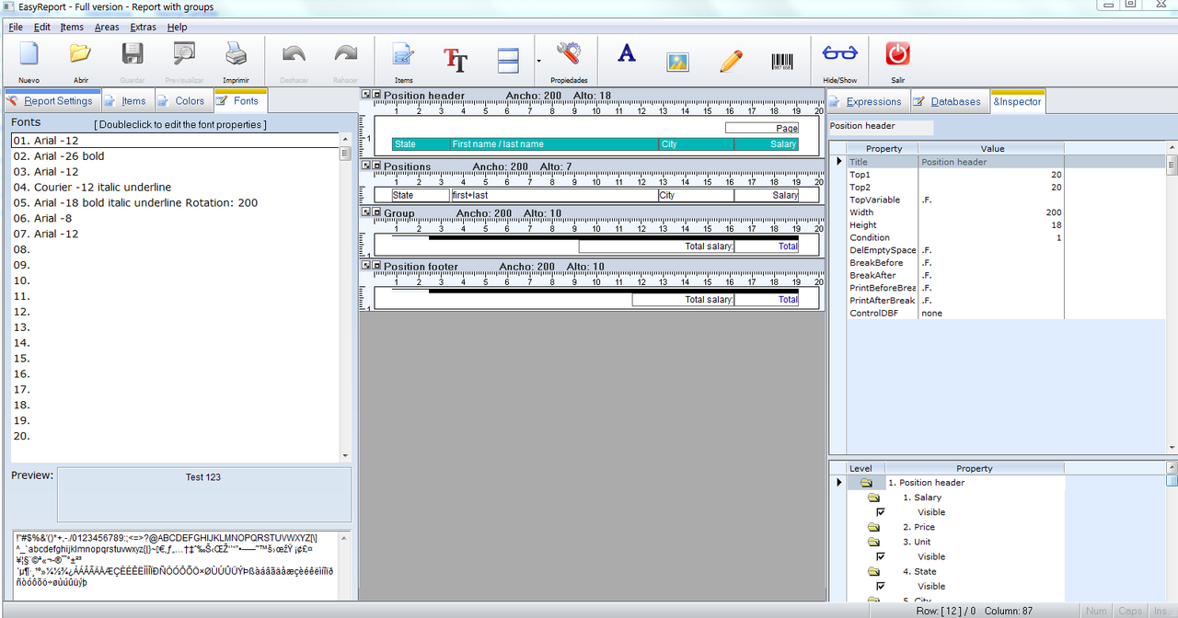Uncheck Visible under 1. Salary
This screenshot has height=618, width=1178.
pyautogui.click(x=881, y=512)
